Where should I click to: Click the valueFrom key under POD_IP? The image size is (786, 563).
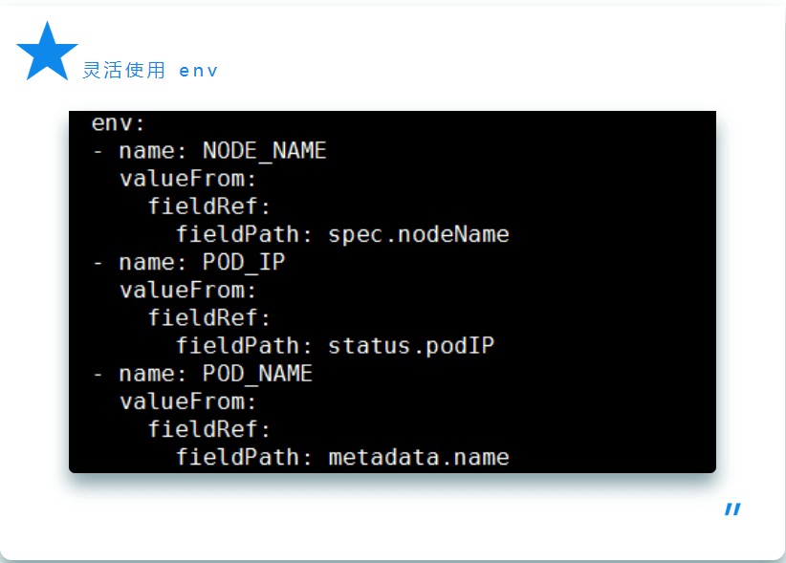(x=188, y=290)
